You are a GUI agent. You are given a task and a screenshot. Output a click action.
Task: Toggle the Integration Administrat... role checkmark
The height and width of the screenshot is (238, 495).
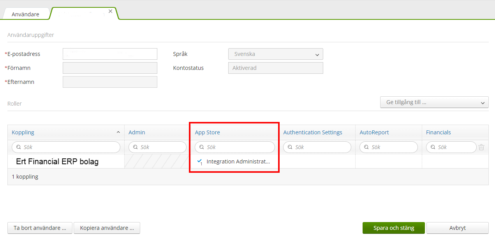click(x=200, y=161)
